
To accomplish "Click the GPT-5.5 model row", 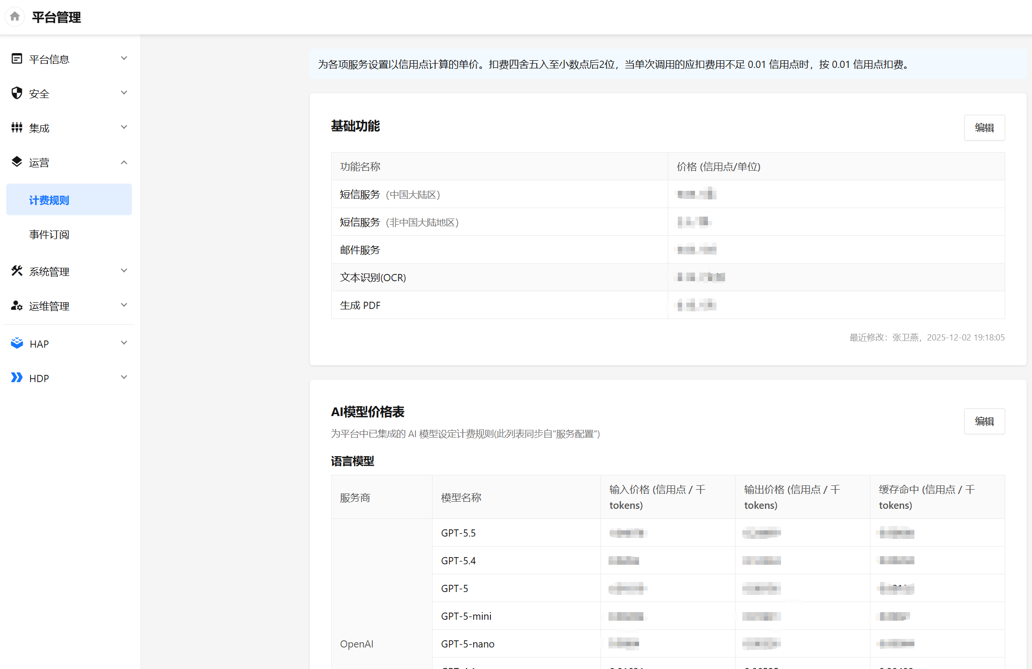I will click(718, 533).
